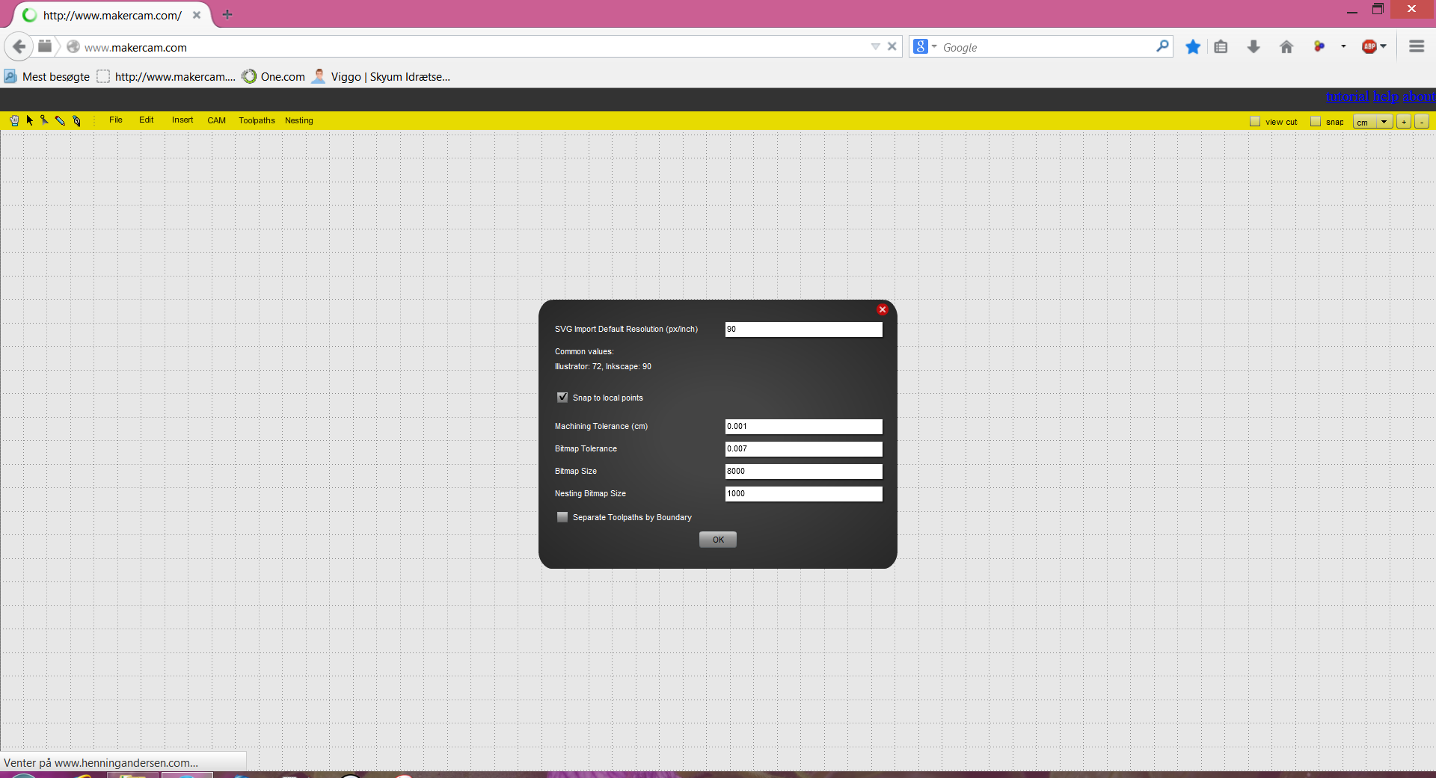Image resolution: width=1436 pixels, height=778 pixels.
Task: Select the black arrow selection tool
Action: tap(30, 120)
